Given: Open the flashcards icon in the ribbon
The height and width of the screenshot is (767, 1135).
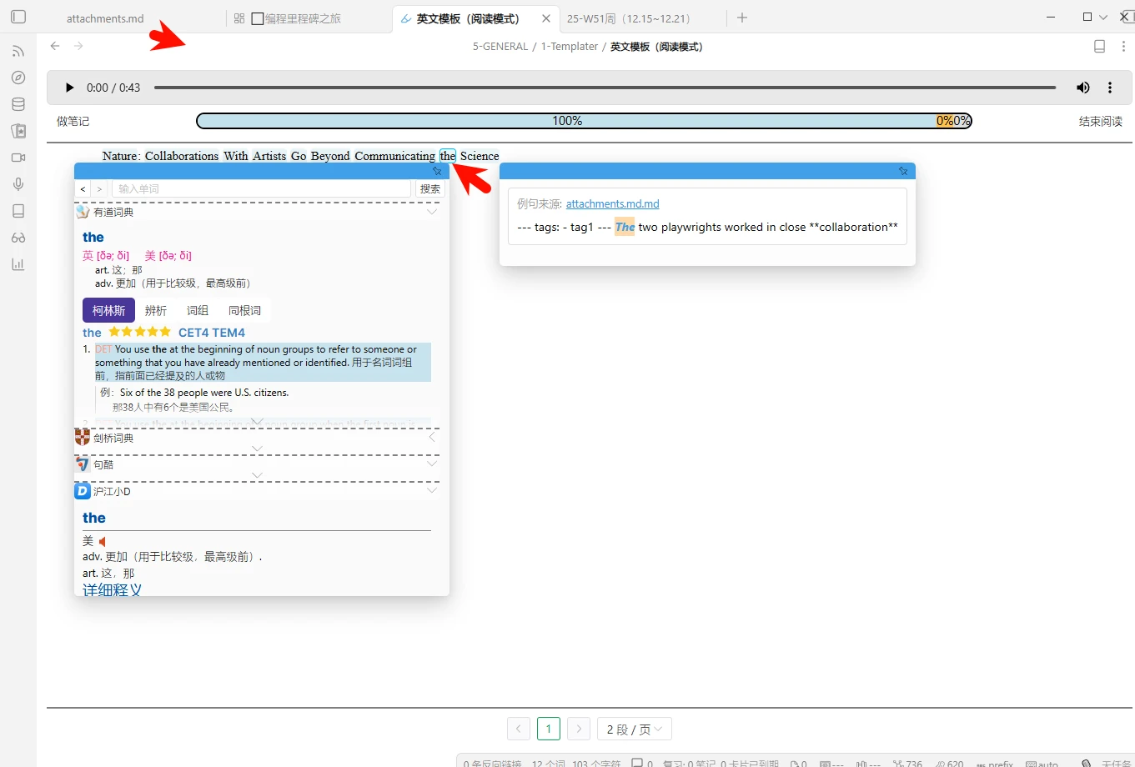Looking at the screenshot, I should point(18,131).
